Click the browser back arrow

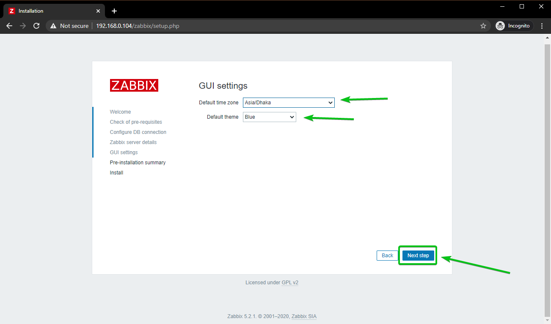[x=9, y=26]
